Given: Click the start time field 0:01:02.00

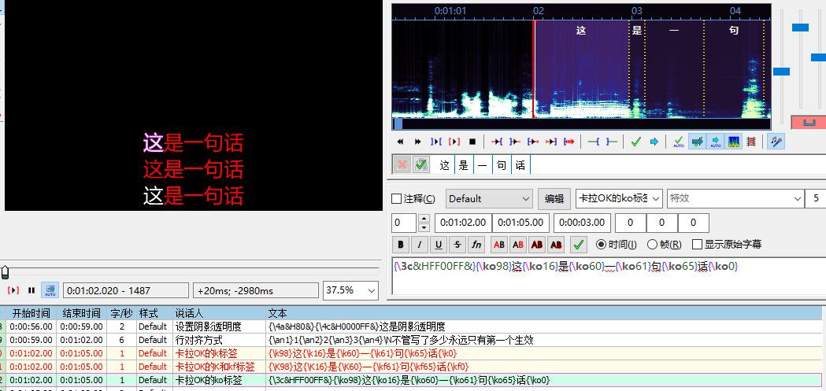Looking at the screenshot, I should 463,223.
